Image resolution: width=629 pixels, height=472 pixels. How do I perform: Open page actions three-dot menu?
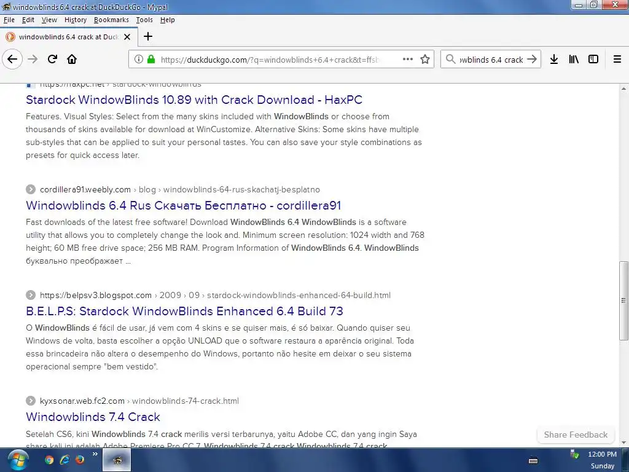point(408,60)
